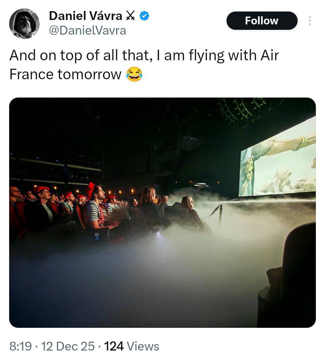Open the @DanielVavra handle link
The height and width of the screenshot is (361, 324).
(87, 31)
